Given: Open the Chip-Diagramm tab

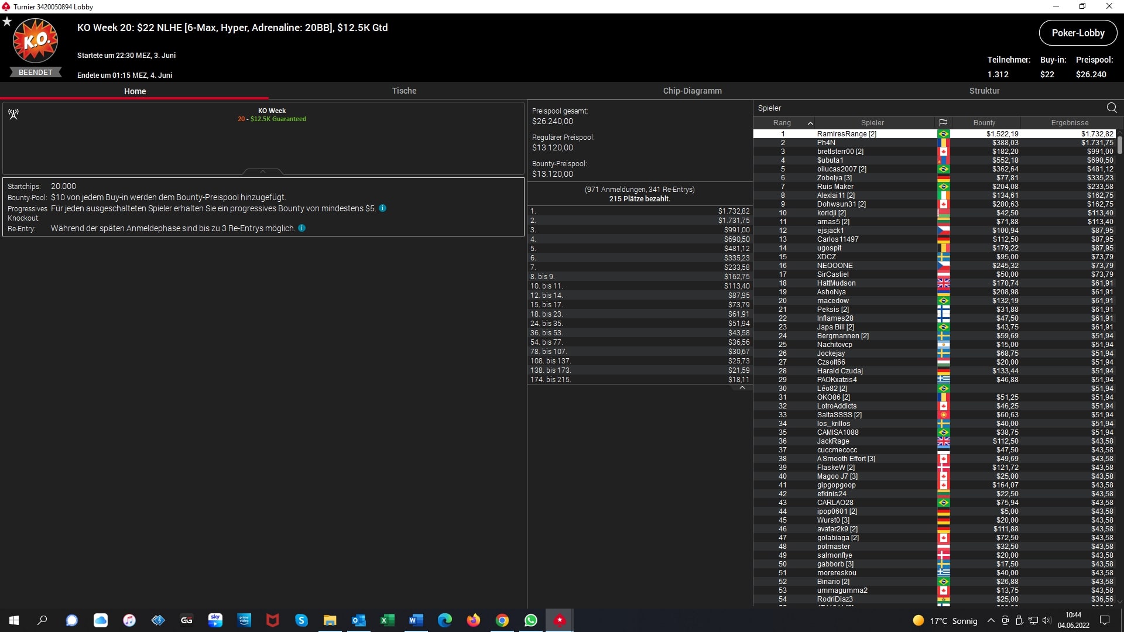Looking at the screenshot, I should click(692, 91).
